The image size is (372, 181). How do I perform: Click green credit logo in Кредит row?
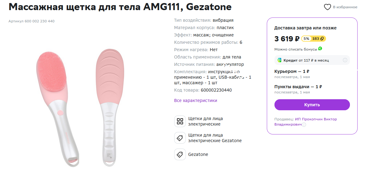279,60
